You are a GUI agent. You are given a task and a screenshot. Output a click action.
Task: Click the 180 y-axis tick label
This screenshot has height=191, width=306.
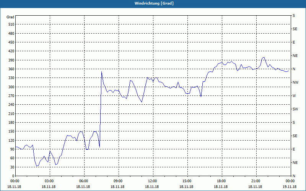[11, 123]
